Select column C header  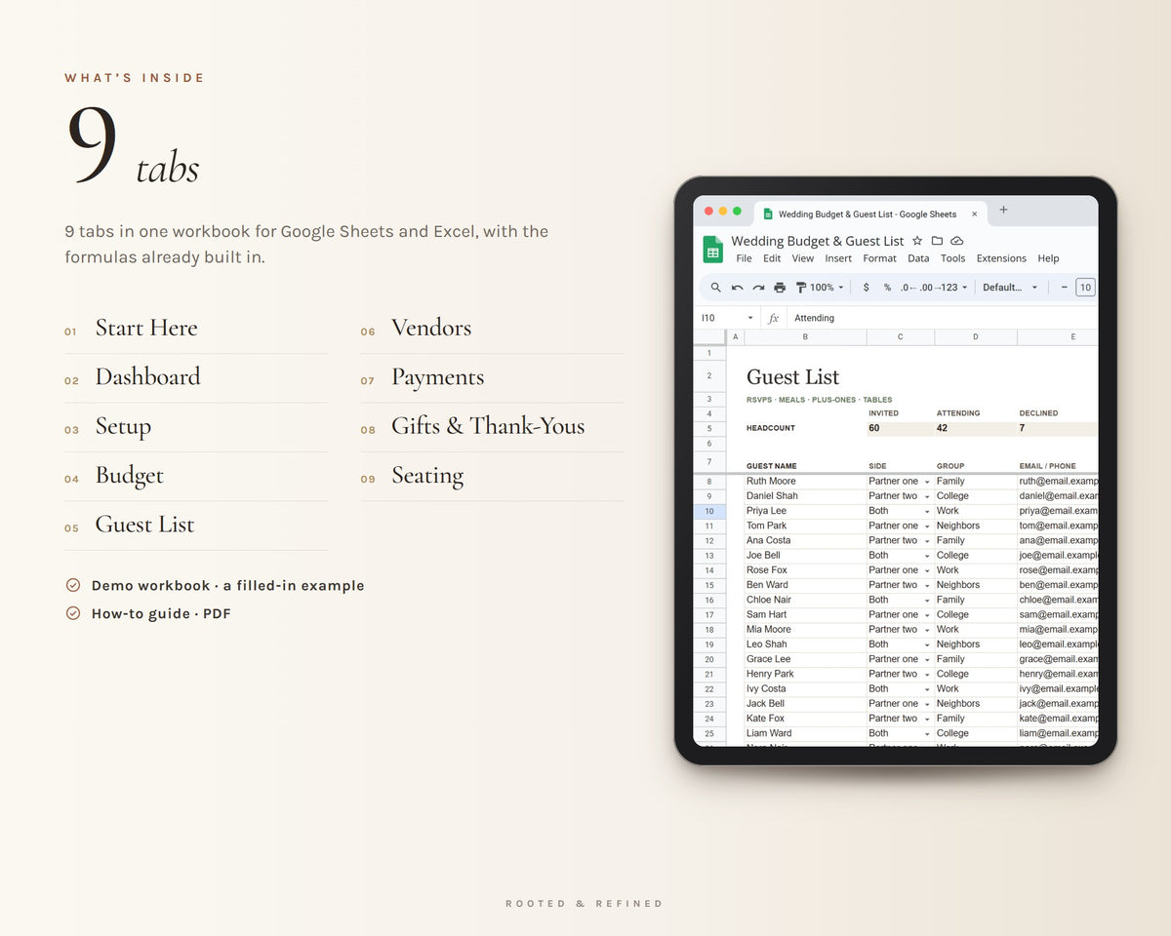901,337
